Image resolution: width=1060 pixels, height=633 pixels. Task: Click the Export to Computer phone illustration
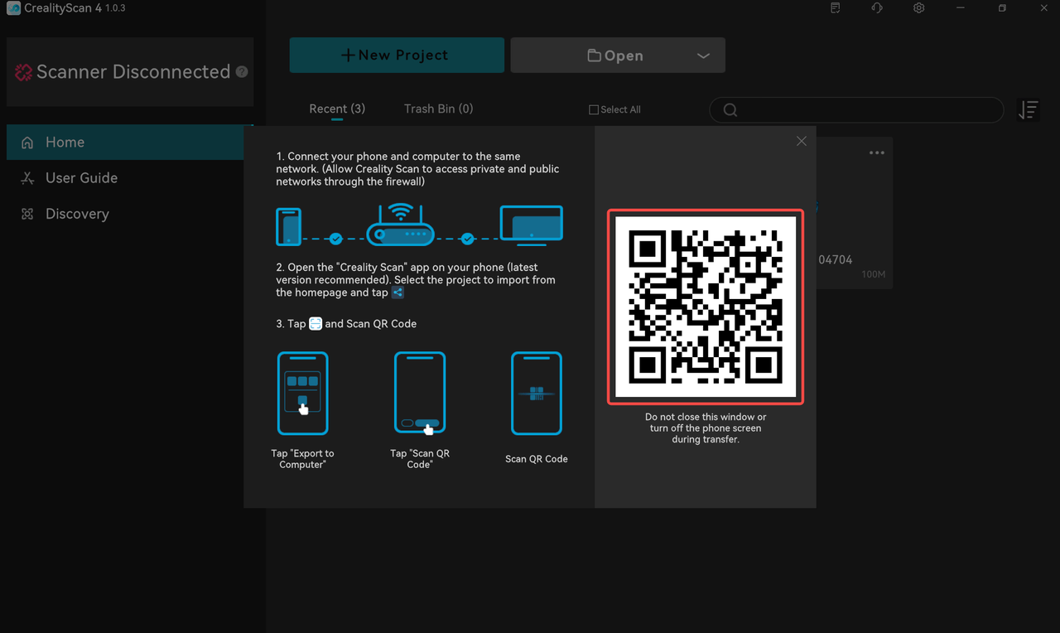click(303, 394)
